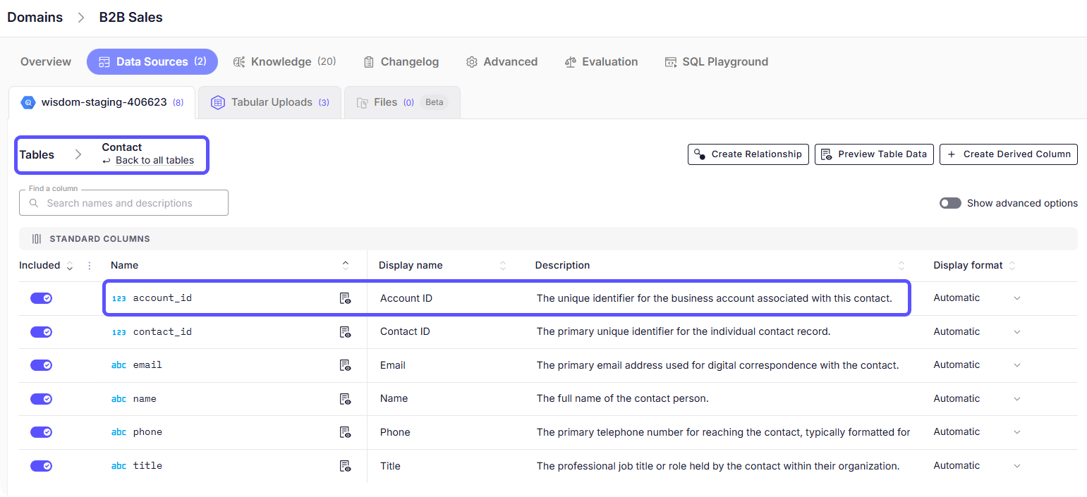Image resolution: width=1087 pixels, height=497 pixels.
Task: Click the SQL Playground icon
Action: click(670, 61)
